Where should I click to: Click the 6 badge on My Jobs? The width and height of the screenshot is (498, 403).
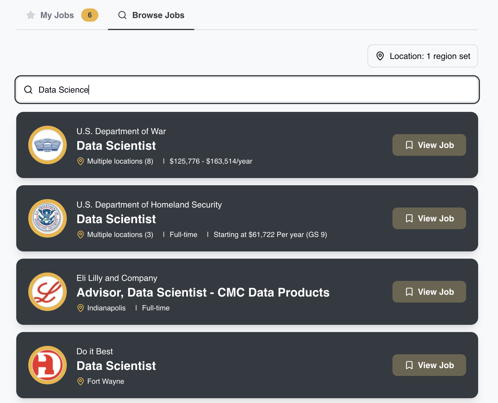90,15
